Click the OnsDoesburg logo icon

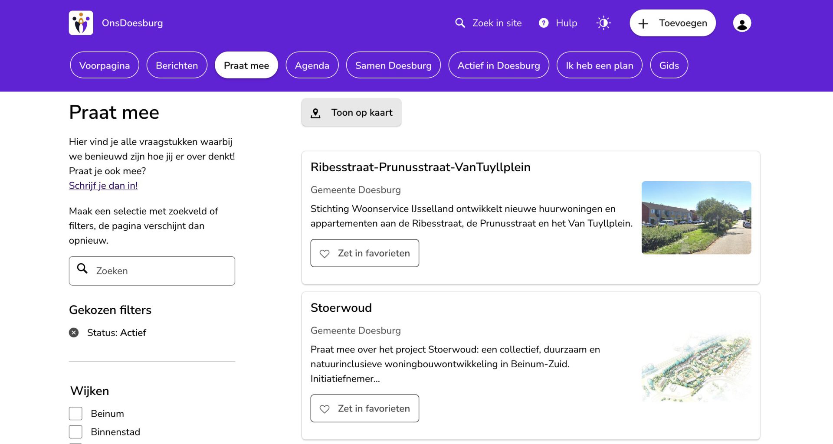coord(81,23)
